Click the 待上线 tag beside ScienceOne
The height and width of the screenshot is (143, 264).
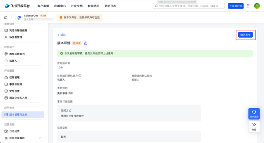(43, 16)
